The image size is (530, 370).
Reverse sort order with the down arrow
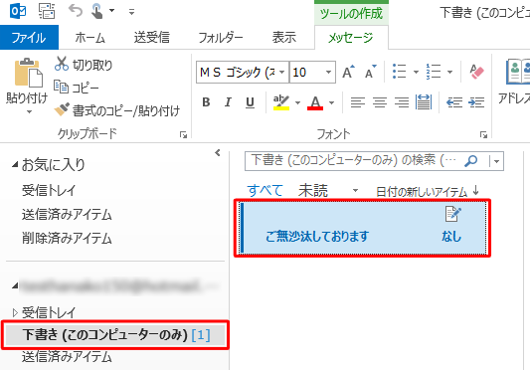(476, 190)
